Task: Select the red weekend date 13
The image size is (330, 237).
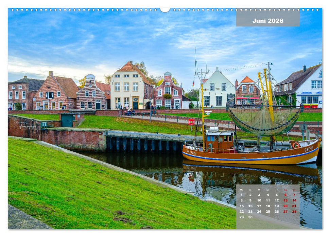Action: (x=285, y=200)
